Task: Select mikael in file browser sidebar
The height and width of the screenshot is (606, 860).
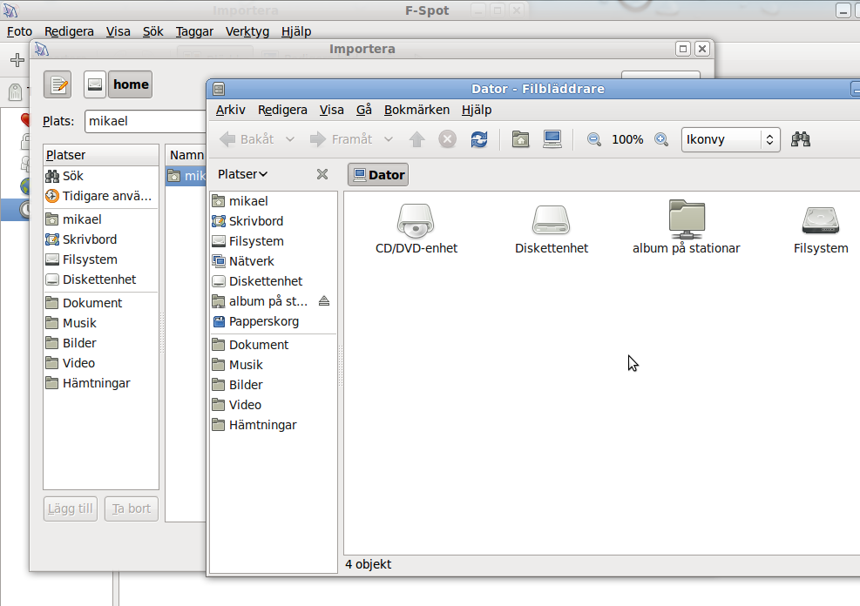Action: [x=273, y=201]
